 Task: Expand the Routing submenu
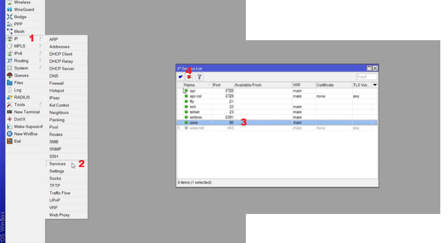[21, 61]
